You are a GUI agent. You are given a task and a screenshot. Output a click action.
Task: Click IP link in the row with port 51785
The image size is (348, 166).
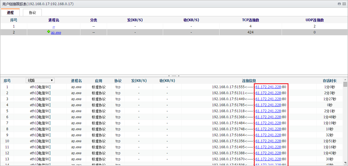[268, 105]
